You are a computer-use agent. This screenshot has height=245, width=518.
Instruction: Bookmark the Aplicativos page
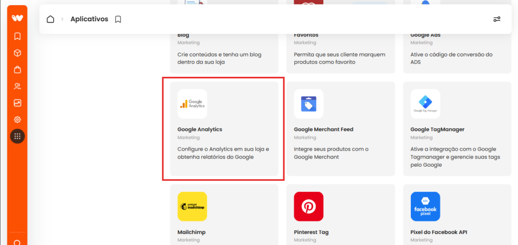point(118,20)
